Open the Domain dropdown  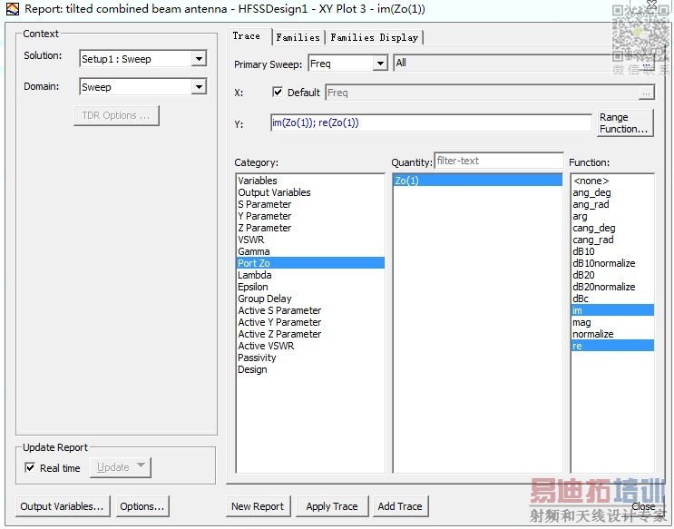point(199,87)
